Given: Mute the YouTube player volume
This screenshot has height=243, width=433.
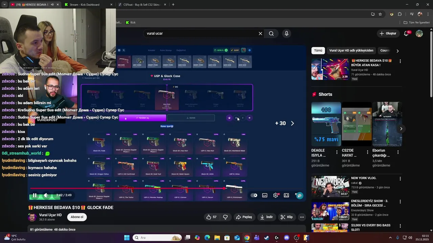Looking at the screenshot, I should pos(46,195).
